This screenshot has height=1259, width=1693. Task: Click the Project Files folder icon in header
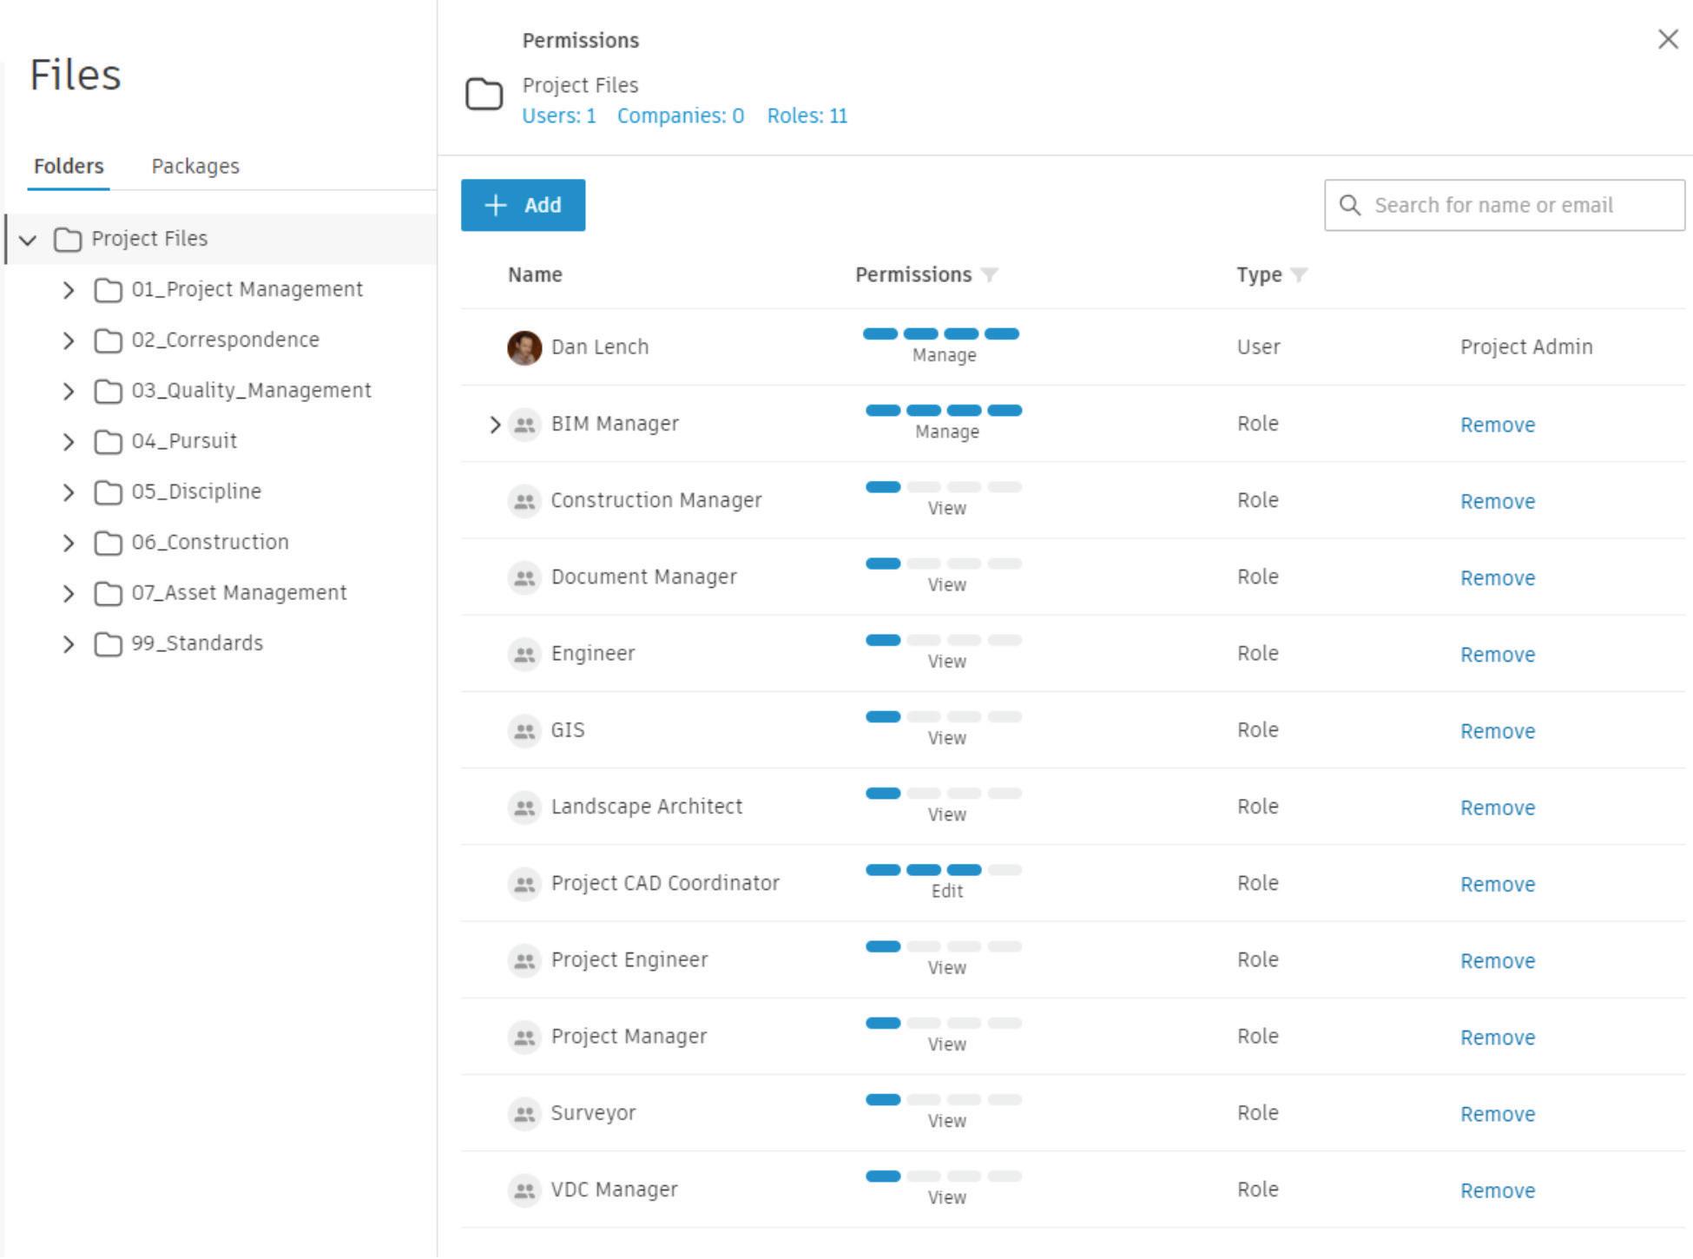(x=484, y=94)
